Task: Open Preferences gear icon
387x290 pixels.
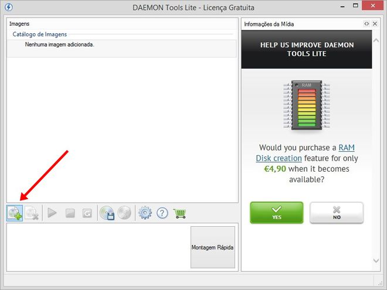Action: click(145, 213)
